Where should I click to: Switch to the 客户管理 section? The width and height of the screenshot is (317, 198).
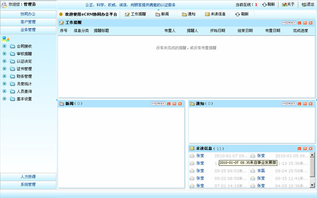(28, 22)
